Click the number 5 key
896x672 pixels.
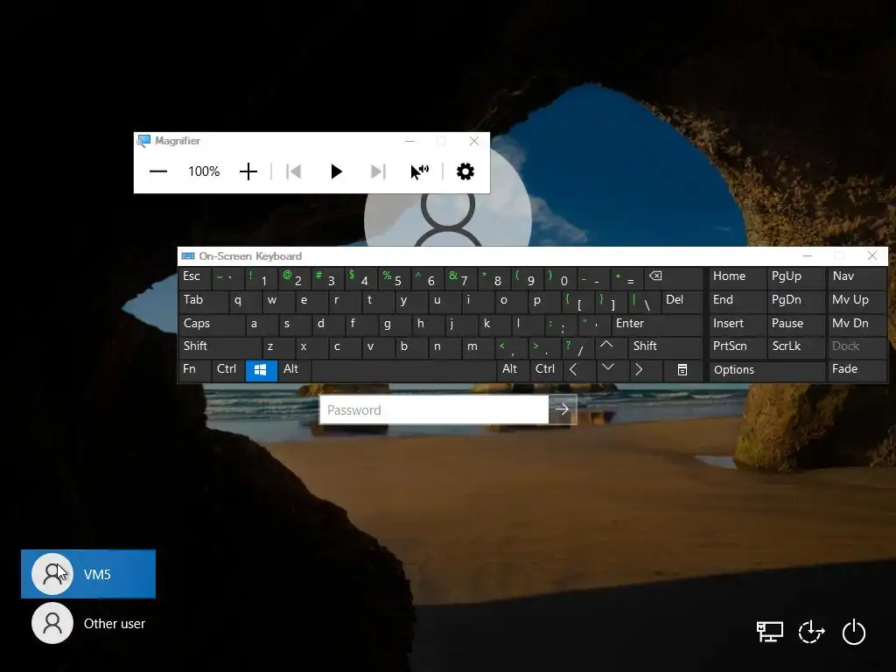point(395,278)
